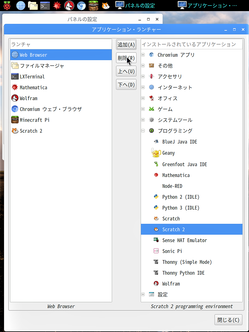
Task: Minimize the パネルの設定 window
Action: coord(140,20)
